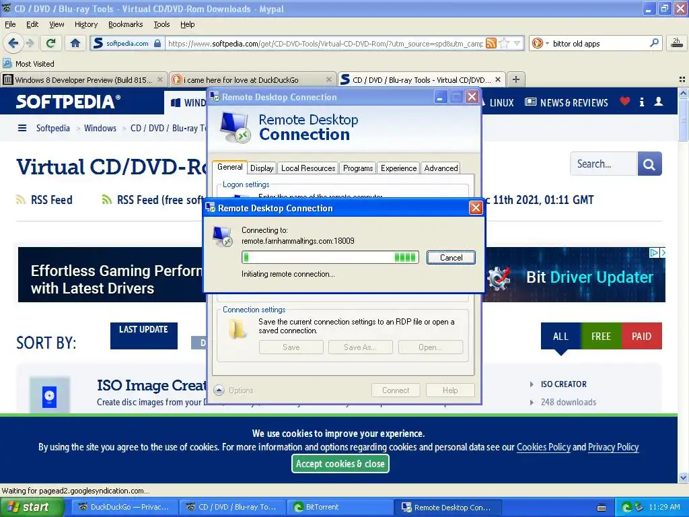Select the Display tab in Remote Desktop

click(x=262, y=168)
